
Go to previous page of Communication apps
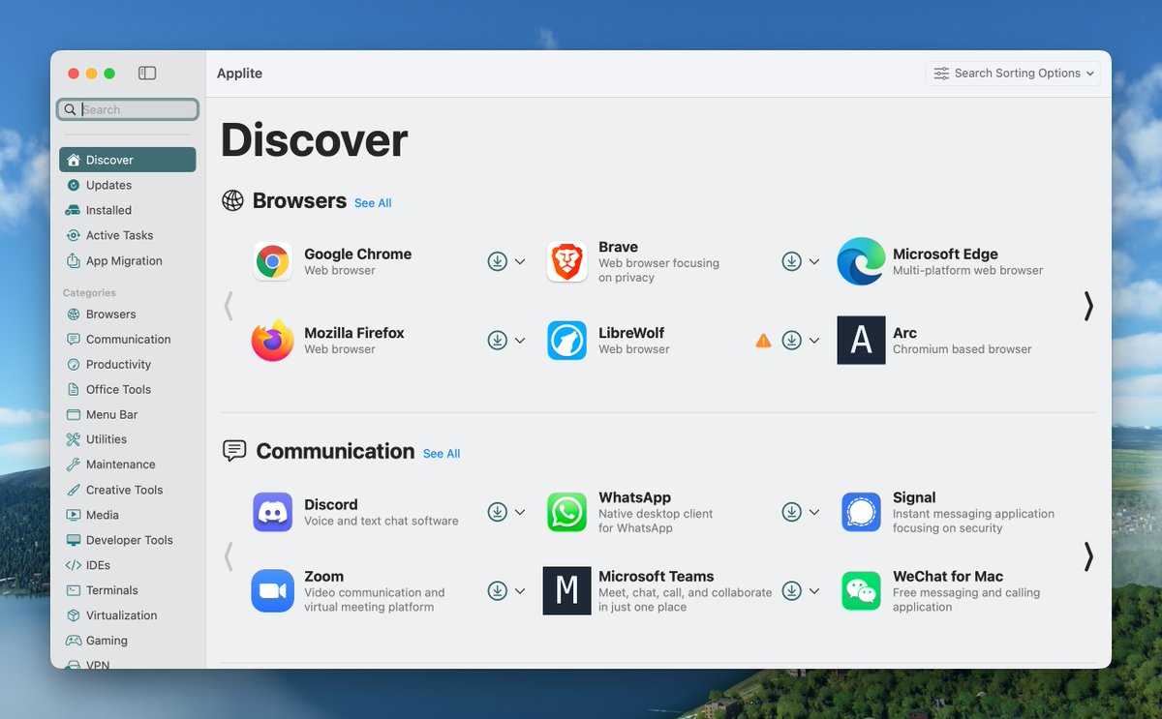[x=229, y=556]
